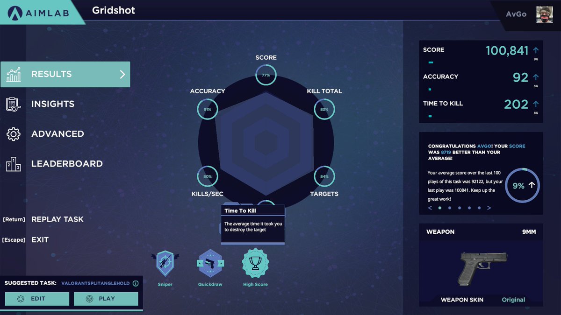The image size is (561, 315).
Task: Select the Quickdraw badge
Action: (x=210, y=263)
